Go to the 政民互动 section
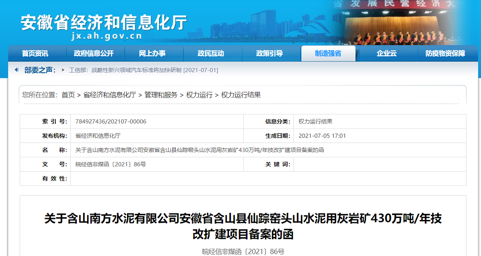Viewport: 481px width, 256px height. click(210, 53)
